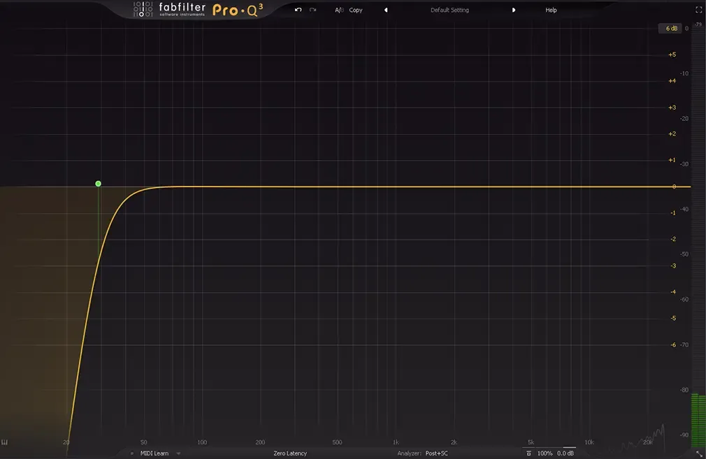Show the piano roll keyboard display
Screen dimensions: 706x459
[x=4, y=442]
